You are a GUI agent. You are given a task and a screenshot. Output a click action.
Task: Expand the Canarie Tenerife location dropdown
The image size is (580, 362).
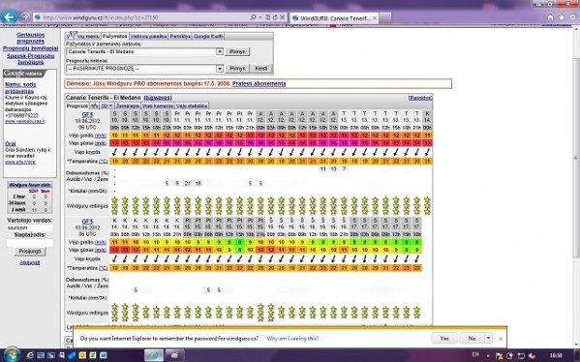point(220,51)
